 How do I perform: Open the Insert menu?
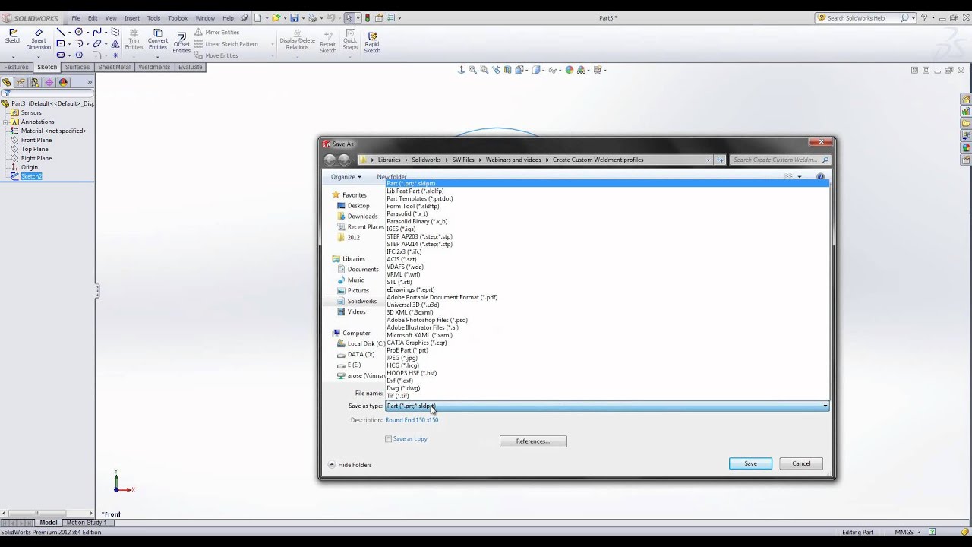click(132, 18)
